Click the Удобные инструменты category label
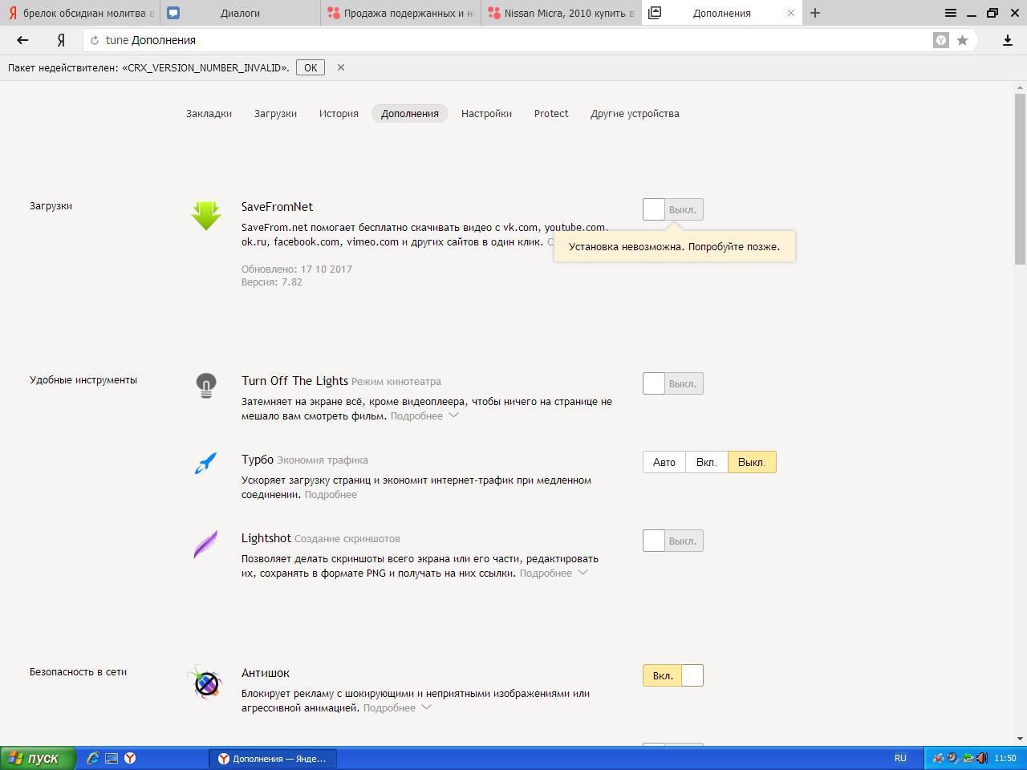1027x770 pixels. pos(83,379)
